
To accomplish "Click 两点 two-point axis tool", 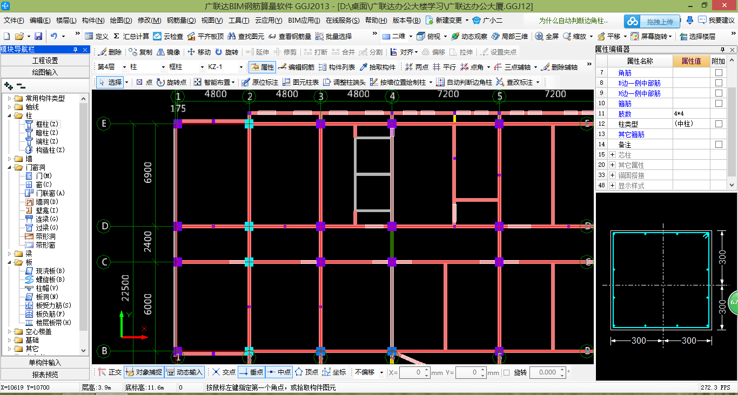I will tap(417, 67).
